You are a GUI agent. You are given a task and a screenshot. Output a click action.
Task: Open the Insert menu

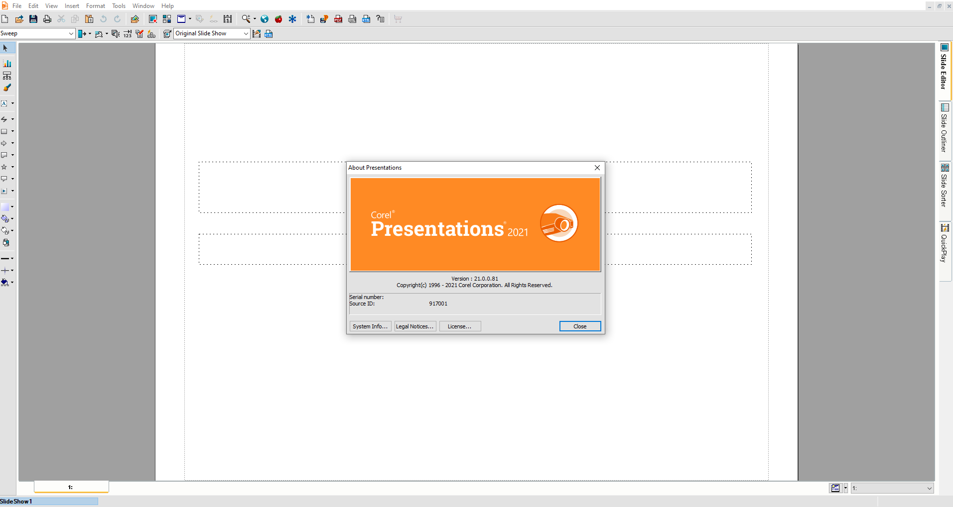pyautogui.click(x=72, y=6)
